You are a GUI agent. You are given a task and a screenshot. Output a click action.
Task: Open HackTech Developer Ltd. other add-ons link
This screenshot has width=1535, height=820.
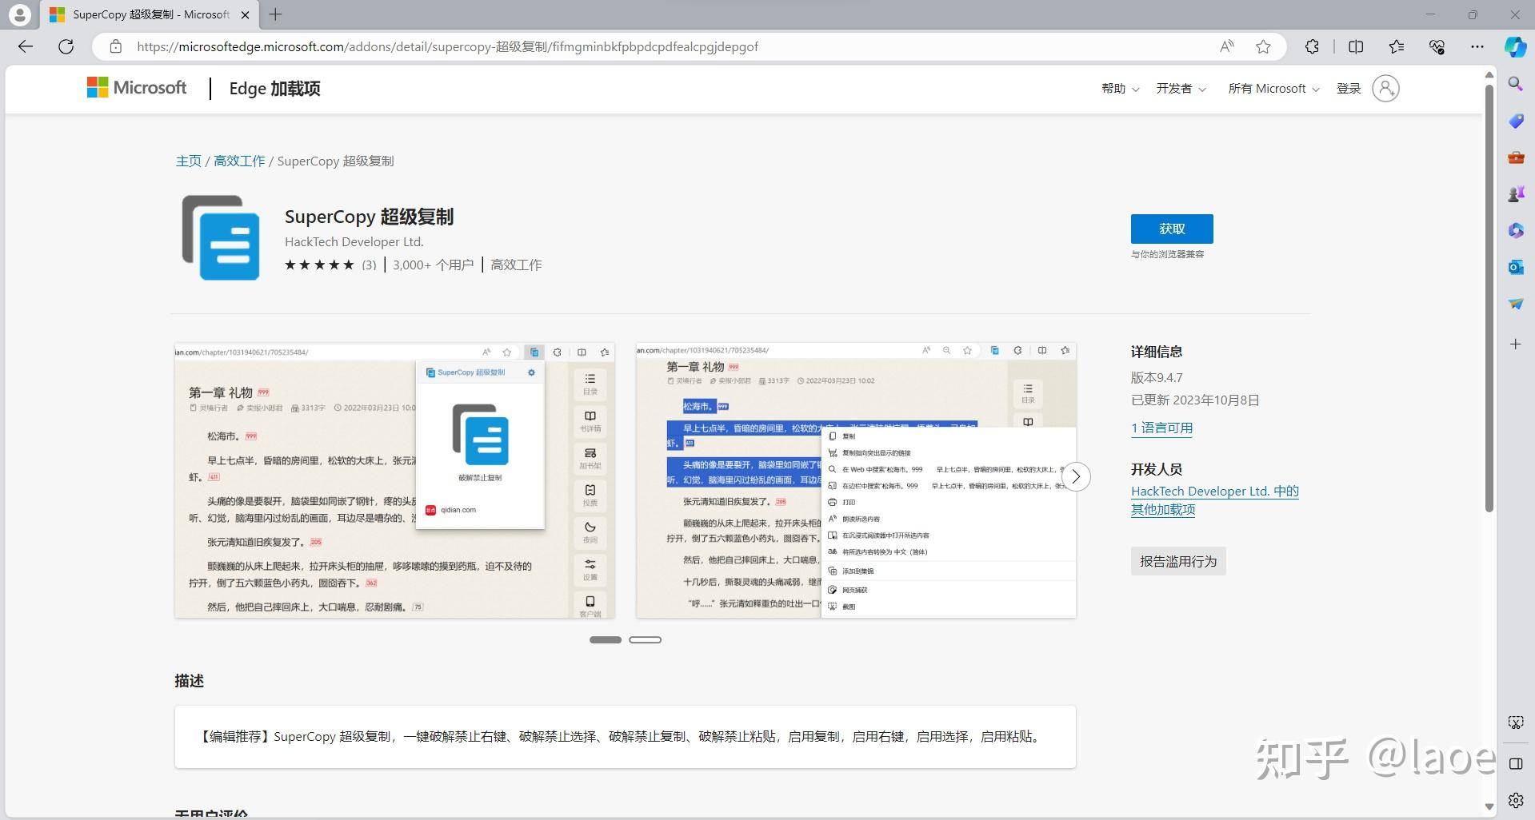pos(1214,500)
